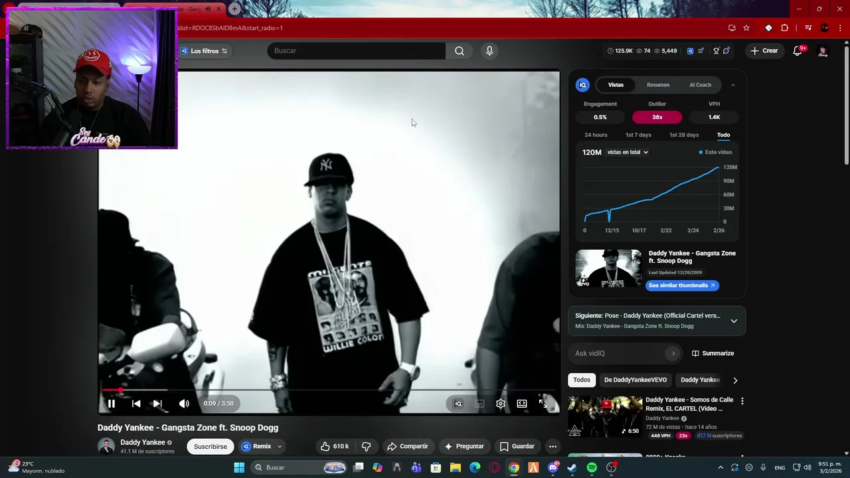Open options for Somos de Calle video
The width and height of the screenshot is (850, 478).
742,401
